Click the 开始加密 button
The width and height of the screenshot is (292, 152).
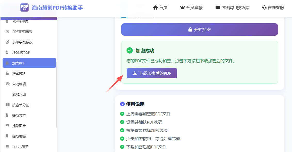199,29
